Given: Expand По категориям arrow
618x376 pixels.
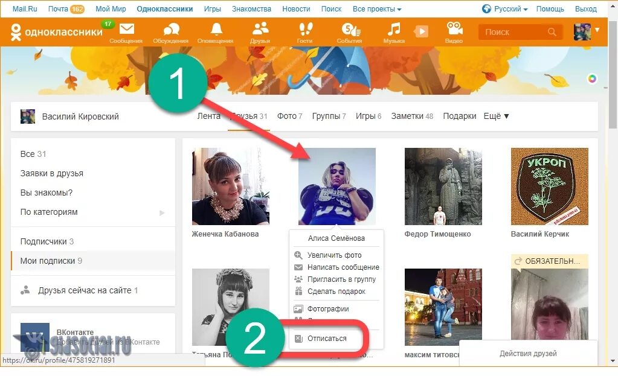Looking at the screenshot, I should pos(161,212).
